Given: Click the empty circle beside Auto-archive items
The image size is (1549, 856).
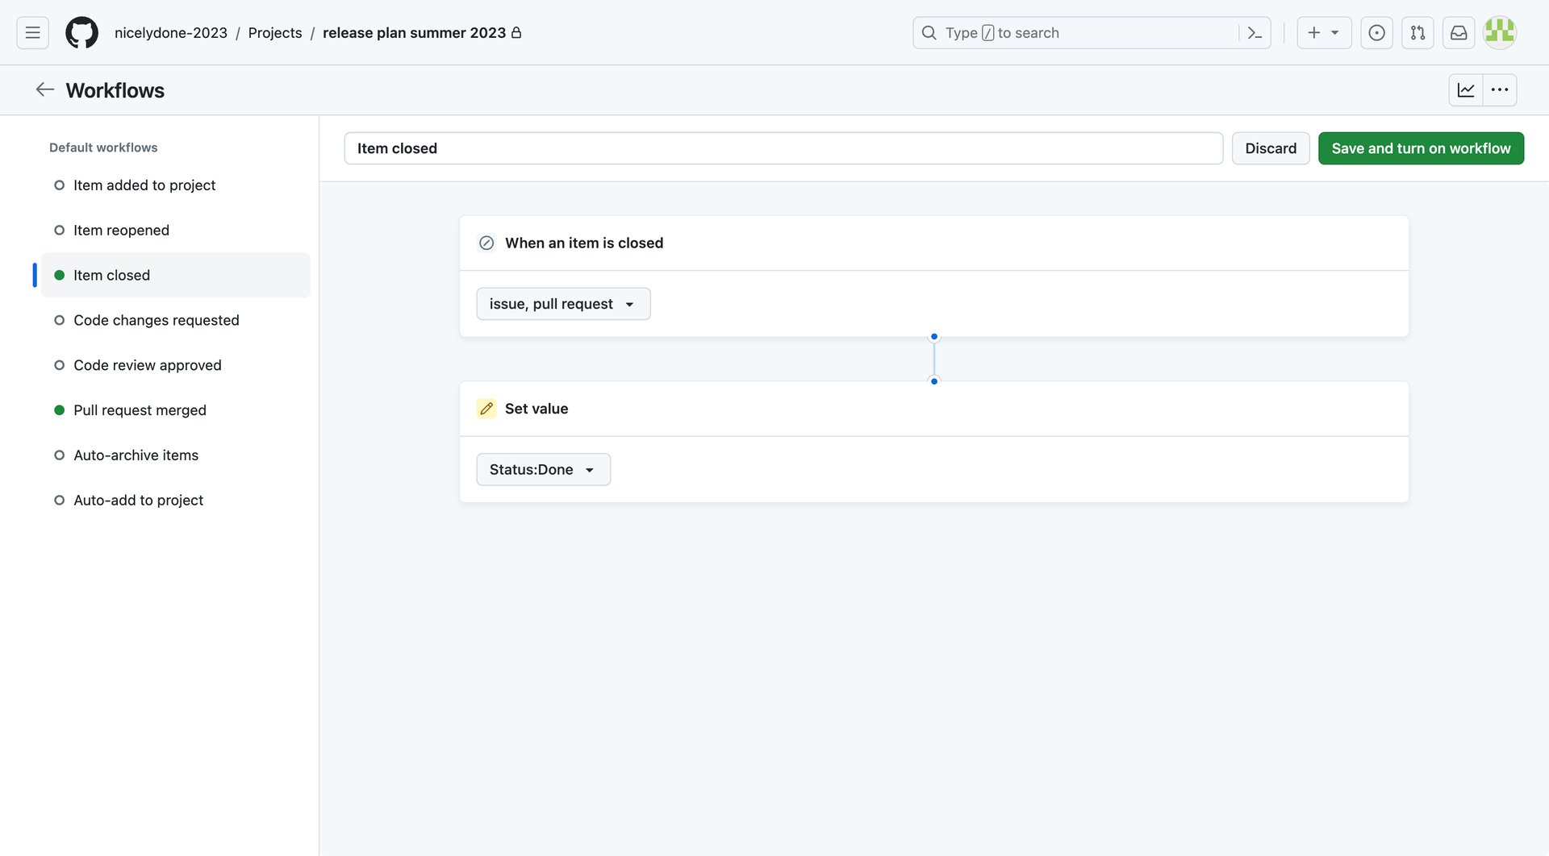Looking at the screenshot, I should [x=59, y=455].
